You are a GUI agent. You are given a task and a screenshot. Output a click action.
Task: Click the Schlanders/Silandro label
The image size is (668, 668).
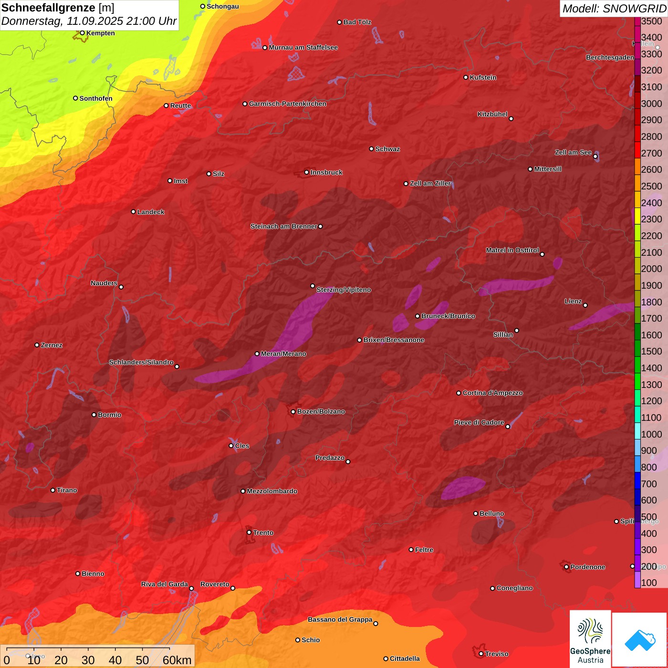click(141, 362)
